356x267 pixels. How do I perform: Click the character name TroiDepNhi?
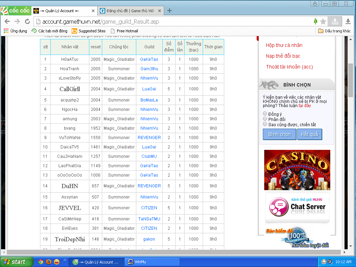[70, 239]
